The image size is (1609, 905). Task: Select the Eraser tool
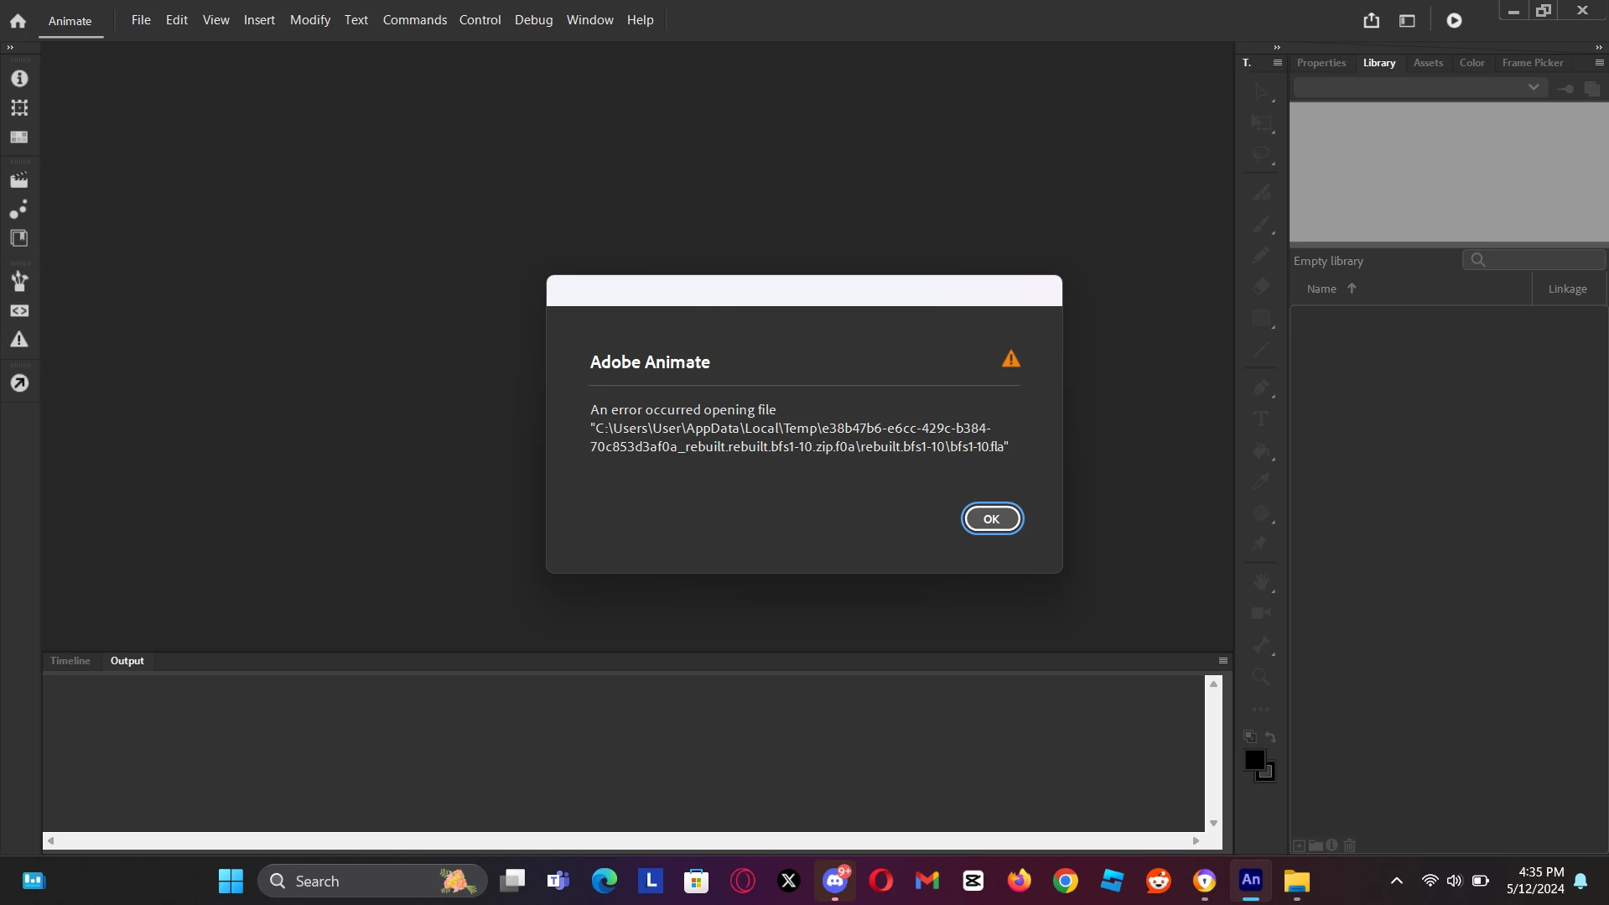pyautogui.click(x=1261, y=287)
